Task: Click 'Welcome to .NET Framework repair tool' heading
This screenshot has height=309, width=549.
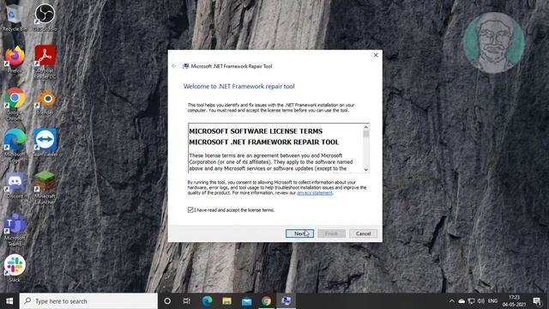Action: click(239, 86)
